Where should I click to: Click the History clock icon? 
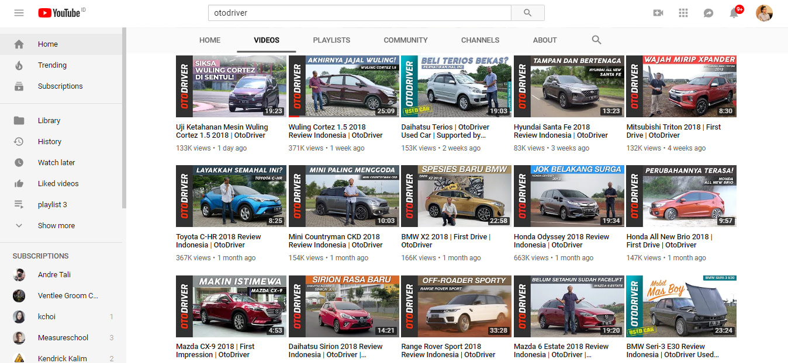pos(19,142)
